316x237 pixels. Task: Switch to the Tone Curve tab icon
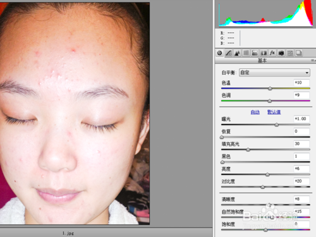(x=228, y=53)
